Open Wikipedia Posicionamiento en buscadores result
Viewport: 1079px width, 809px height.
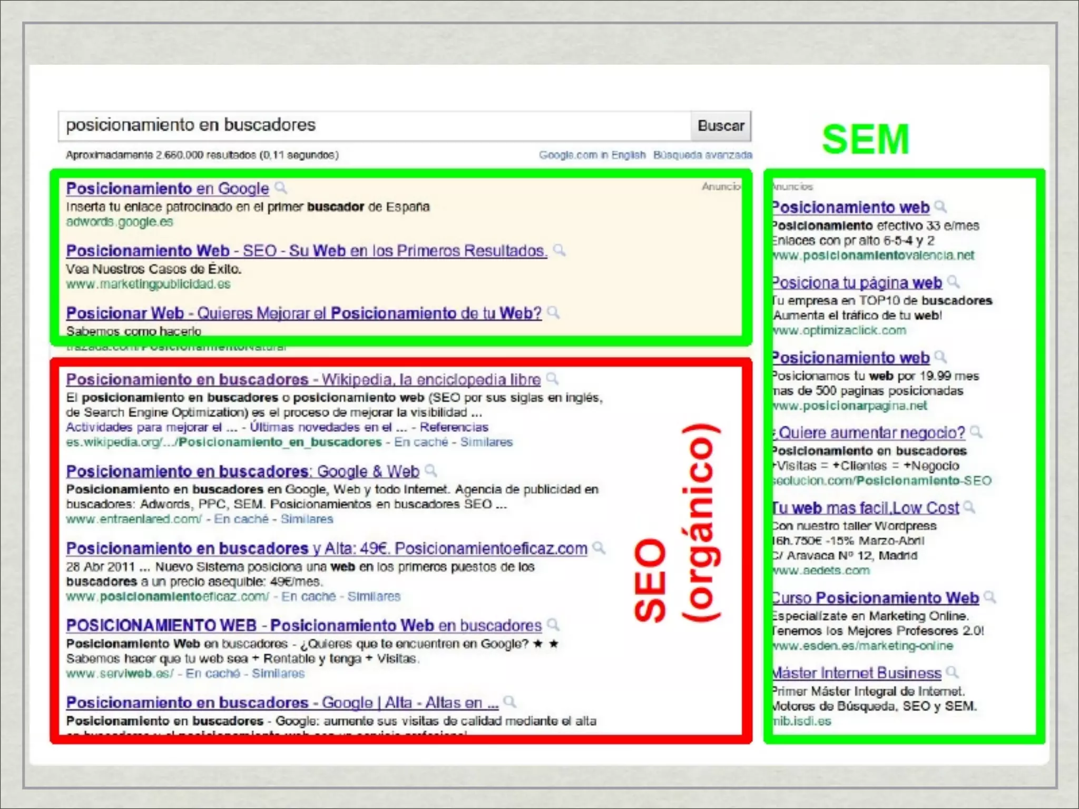303,379
